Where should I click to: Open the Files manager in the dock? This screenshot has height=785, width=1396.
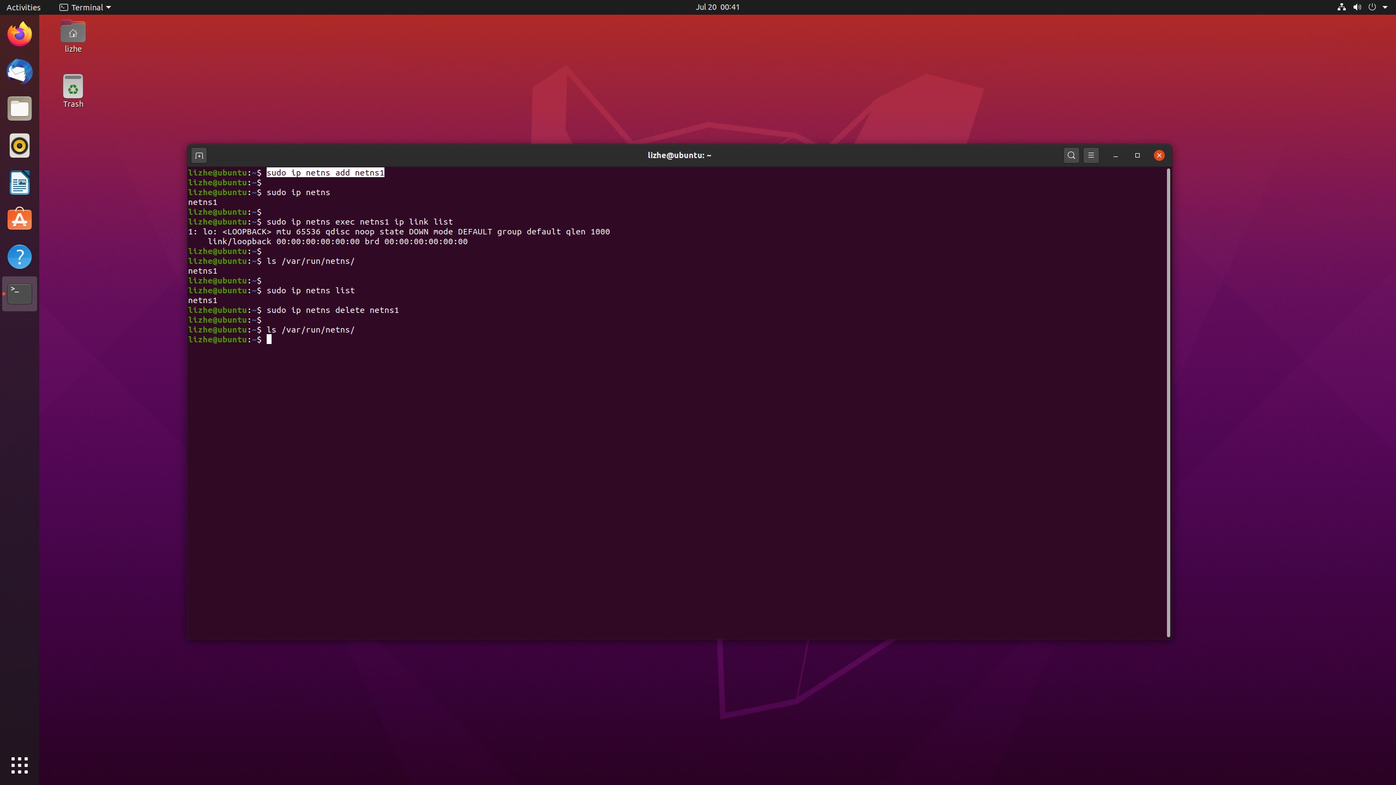[x=20, y=108]
